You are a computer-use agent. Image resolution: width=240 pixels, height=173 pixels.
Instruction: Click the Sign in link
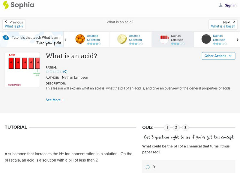(x=230, y=5)
